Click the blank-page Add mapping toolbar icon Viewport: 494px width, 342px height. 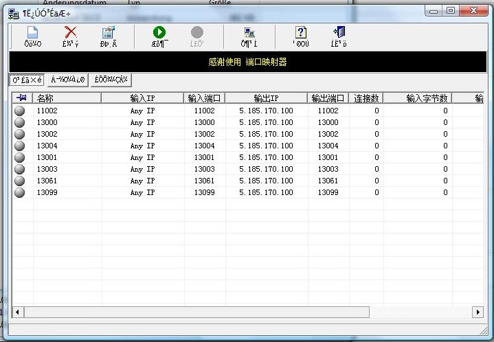pyautogui.click(x=33, y=32)
